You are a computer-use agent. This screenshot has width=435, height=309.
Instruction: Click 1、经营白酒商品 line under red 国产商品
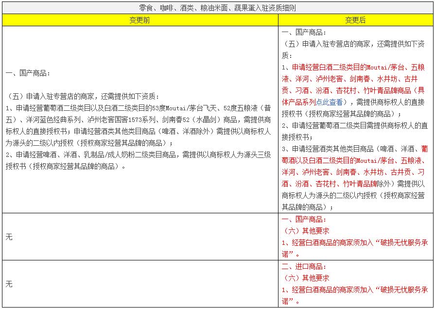coord(355,242)
